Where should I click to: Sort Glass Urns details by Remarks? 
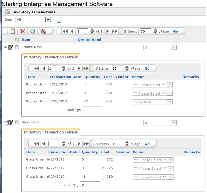tap(192, 152)
